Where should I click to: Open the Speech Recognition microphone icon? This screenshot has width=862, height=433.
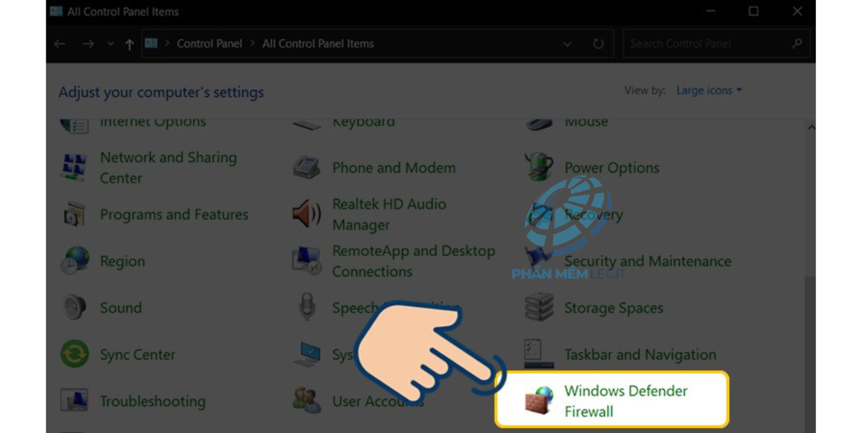pyautogui.click(x=306, y=307)
